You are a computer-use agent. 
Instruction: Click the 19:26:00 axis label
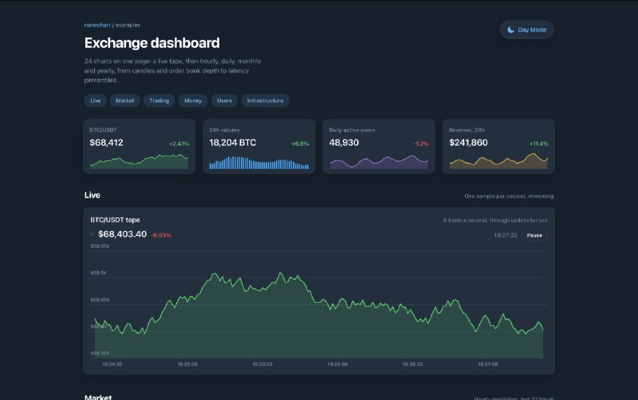337,364
